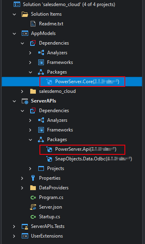145x244 pixels.
Task: Click the Properties wrench icon
Action: (x=33, y=178)
